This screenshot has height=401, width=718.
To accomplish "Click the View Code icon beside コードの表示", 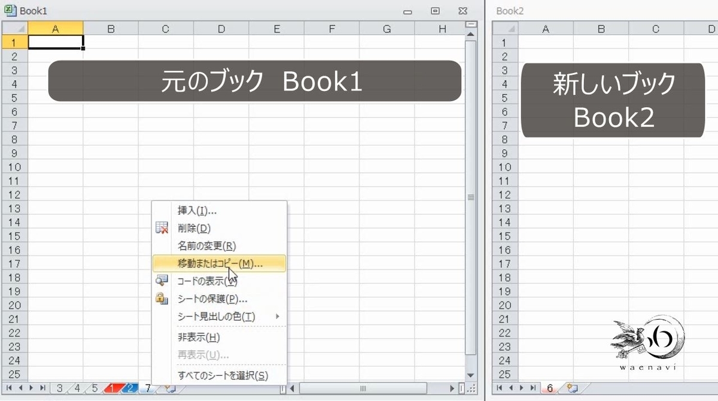I will [162, 281].
